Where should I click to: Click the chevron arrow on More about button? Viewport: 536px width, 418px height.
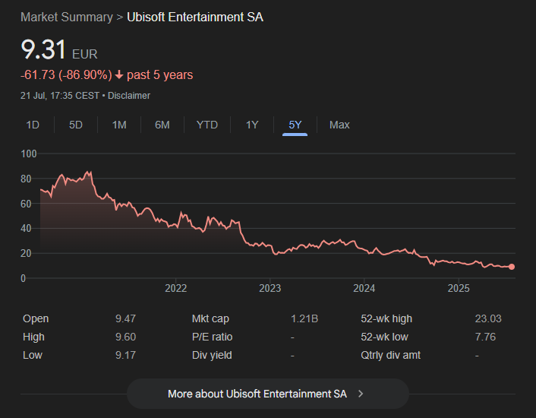point(361,394)
